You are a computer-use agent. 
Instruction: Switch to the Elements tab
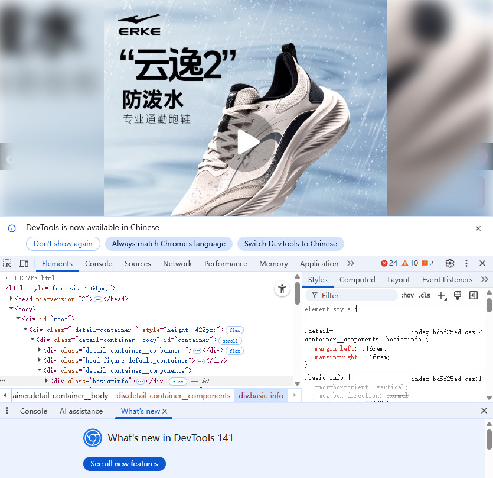coord(57,264)
